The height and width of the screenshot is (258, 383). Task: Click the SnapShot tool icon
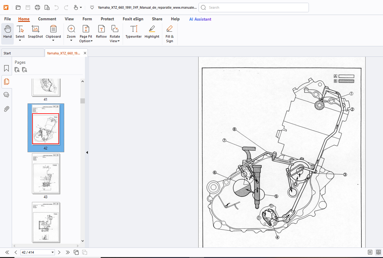[36, 29]
